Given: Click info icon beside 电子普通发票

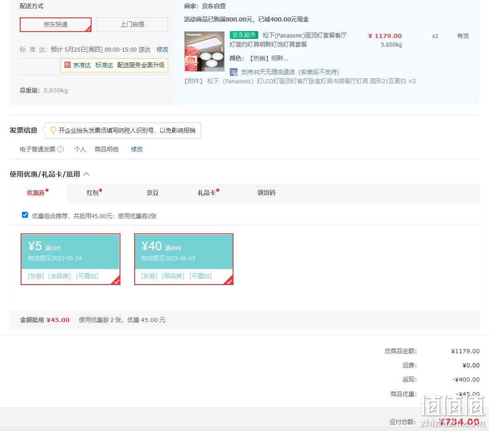Looking at the screenshot, I should pyautogui.click(x=60, y=149).
